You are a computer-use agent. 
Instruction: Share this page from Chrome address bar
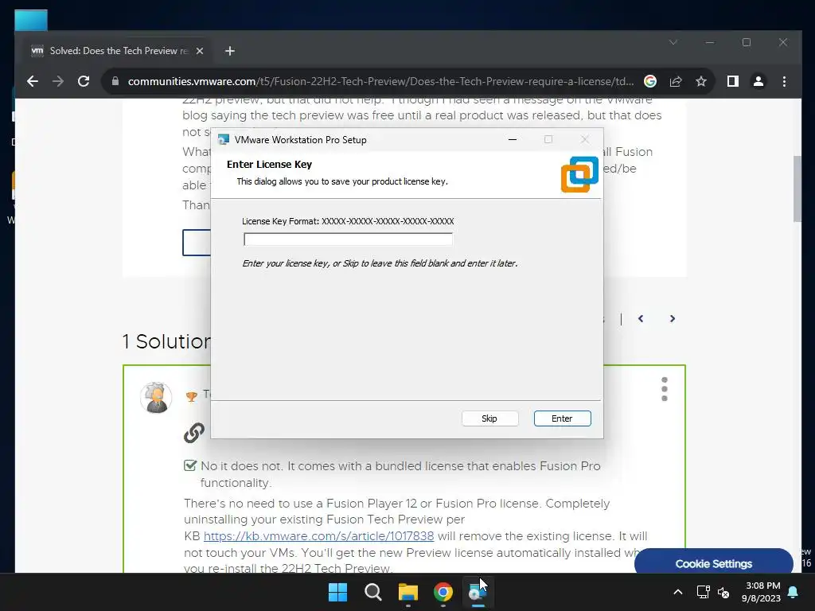coord(675,81)
